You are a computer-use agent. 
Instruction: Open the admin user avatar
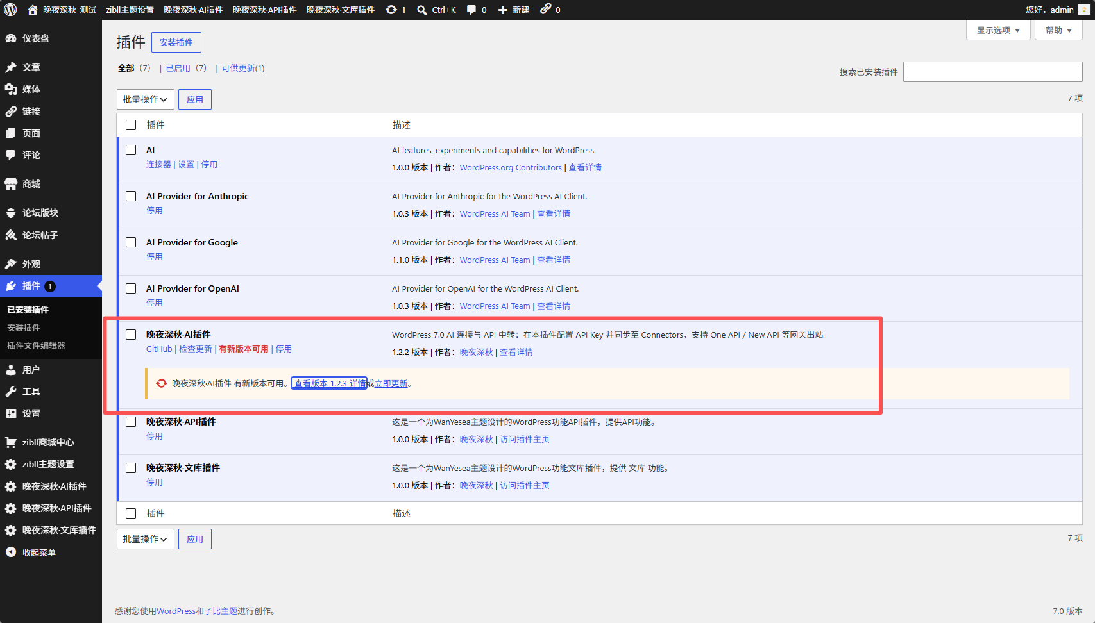pyautogui.click(x=1083, y=10)
